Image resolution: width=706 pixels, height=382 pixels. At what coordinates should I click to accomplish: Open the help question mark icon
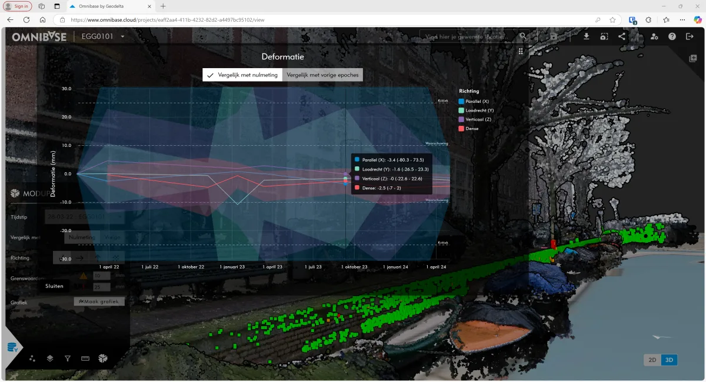point(672,36)
